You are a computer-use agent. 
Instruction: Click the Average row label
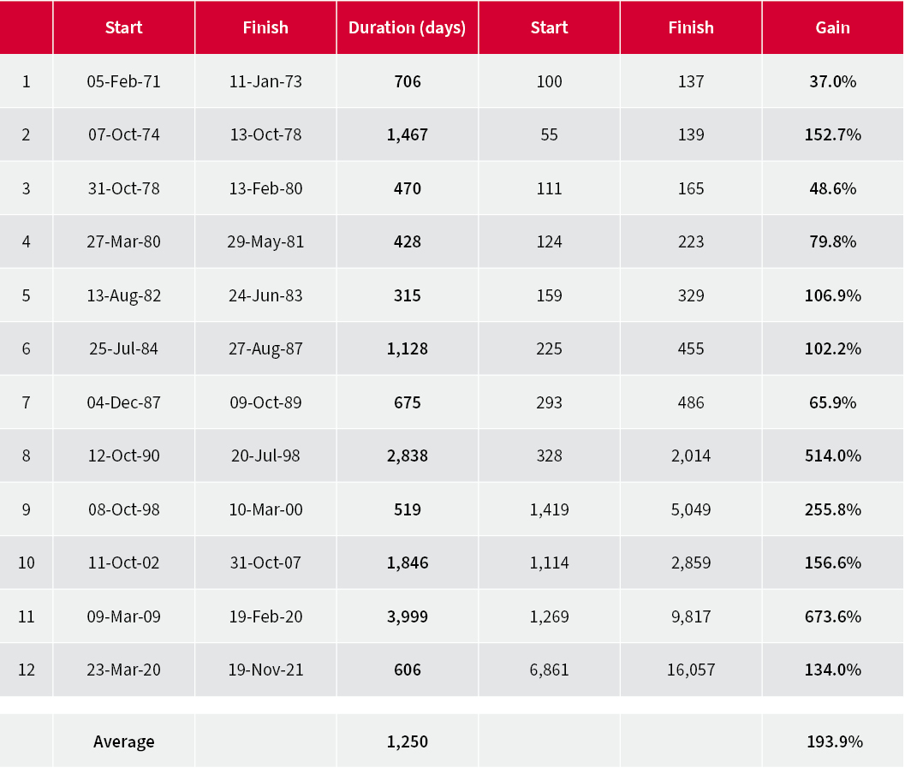[123, 741]
